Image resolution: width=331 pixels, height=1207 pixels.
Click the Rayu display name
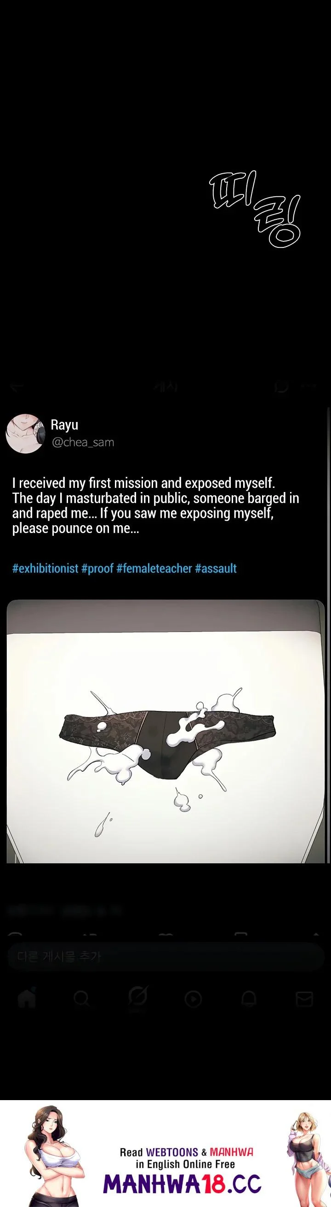pyautogui.click(x=64, y=424)
